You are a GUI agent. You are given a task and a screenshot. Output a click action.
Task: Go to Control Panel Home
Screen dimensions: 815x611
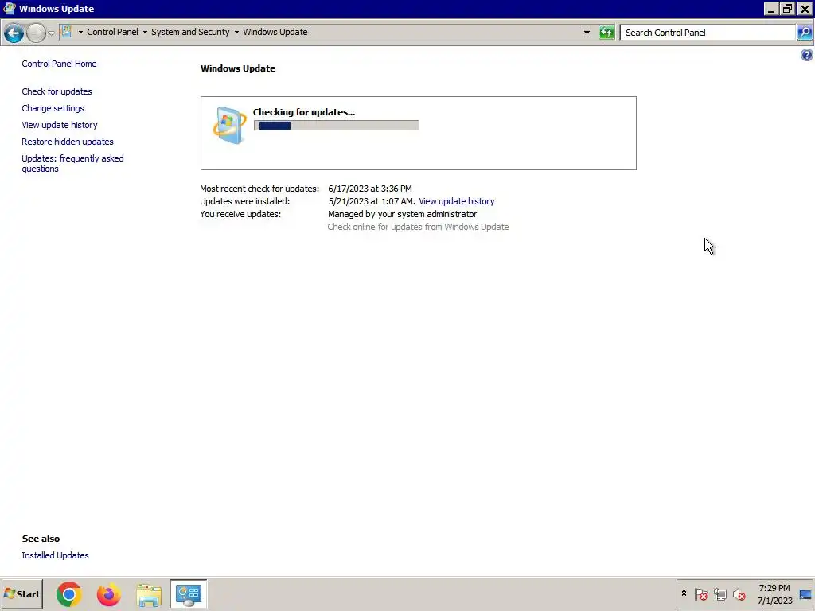pos(59,64)
